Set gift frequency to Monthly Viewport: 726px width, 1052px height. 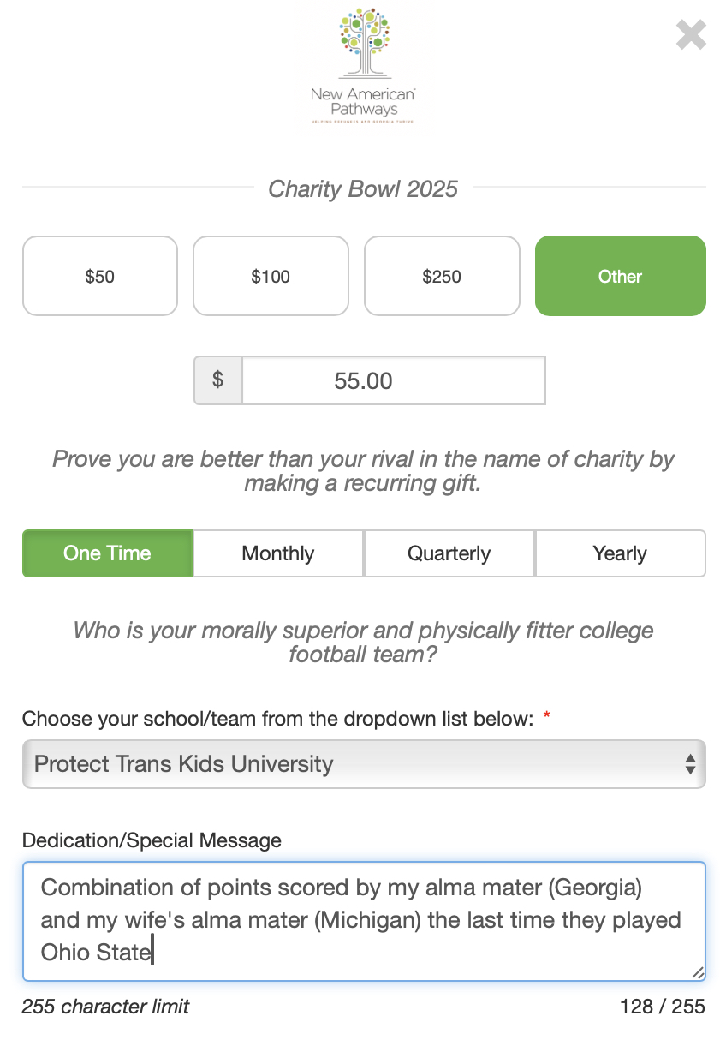(278, 553)
